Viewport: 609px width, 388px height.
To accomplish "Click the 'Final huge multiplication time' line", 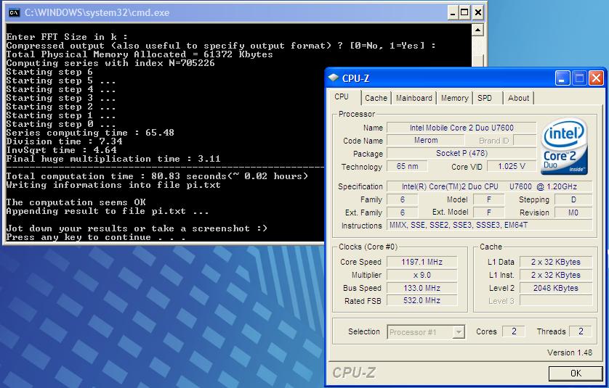I will click(113, 159).
